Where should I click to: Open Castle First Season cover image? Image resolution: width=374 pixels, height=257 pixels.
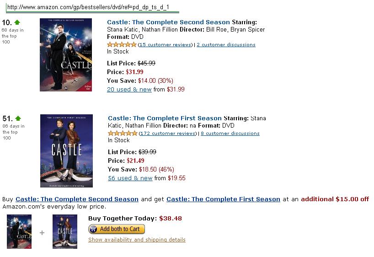pyautogui.click(x=67, y=151)
